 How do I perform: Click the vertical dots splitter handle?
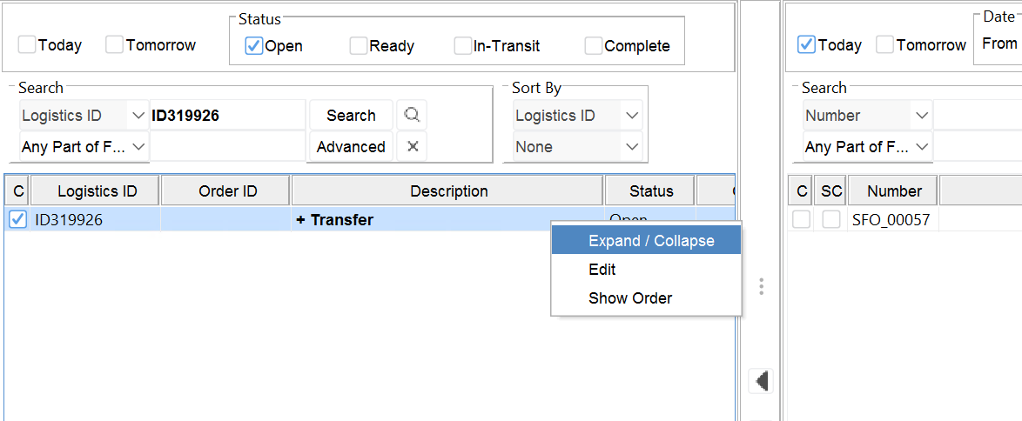coord(762,286)
